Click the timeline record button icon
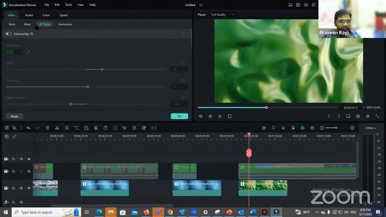Image resolution: width=386 pixels, height=217 pixels. tap(264, 128)
